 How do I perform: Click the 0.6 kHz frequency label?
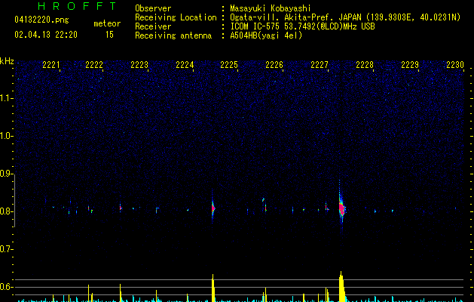7,287
